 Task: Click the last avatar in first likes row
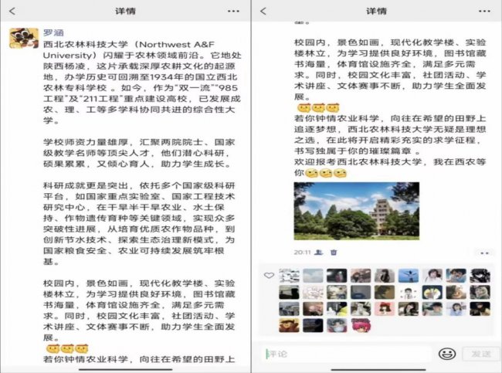click(480, 276)
